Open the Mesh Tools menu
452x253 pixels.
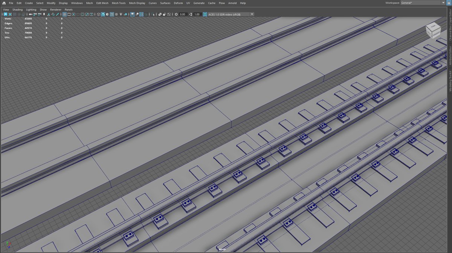119,3
